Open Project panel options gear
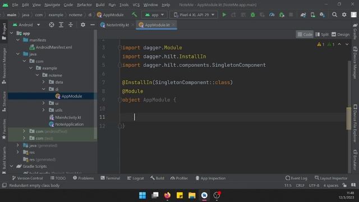This screenshot has width=359, height=202. click(83, 25)
